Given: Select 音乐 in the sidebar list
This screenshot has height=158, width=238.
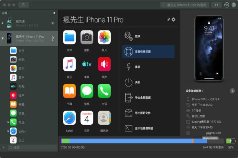Looking at the screenshot, I should (x=21, y=77).
